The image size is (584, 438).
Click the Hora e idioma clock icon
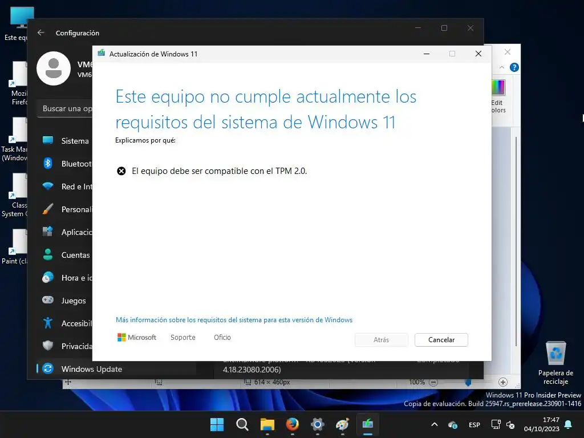48,278
